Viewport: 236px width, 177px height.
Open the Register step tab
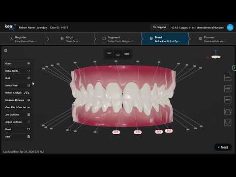(24, 39)
